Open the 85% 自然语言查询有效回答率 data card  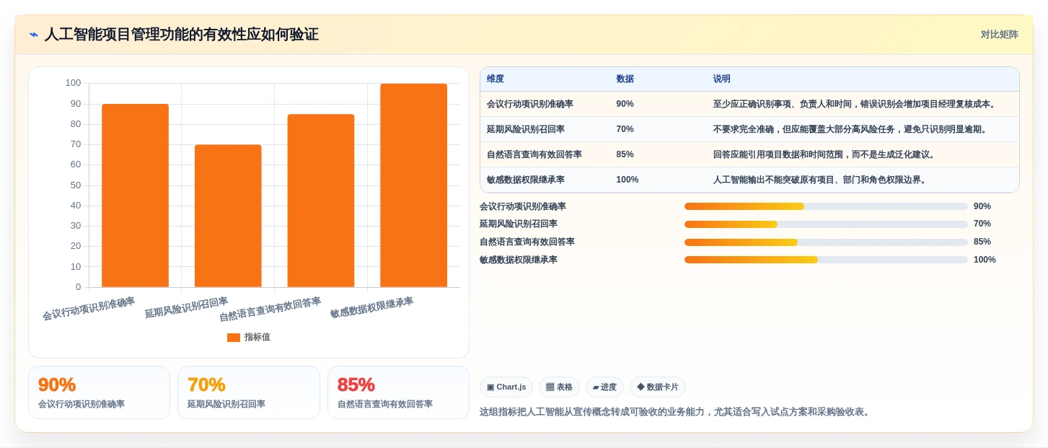398,392
